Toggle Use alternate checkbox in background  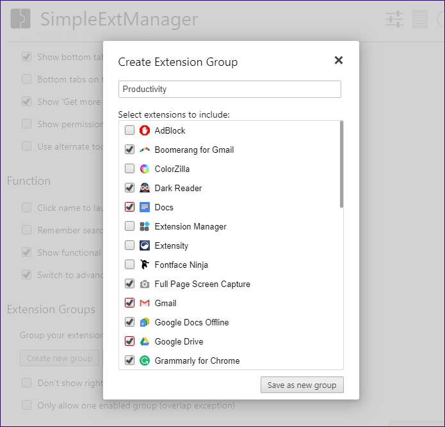pos(27,146)
